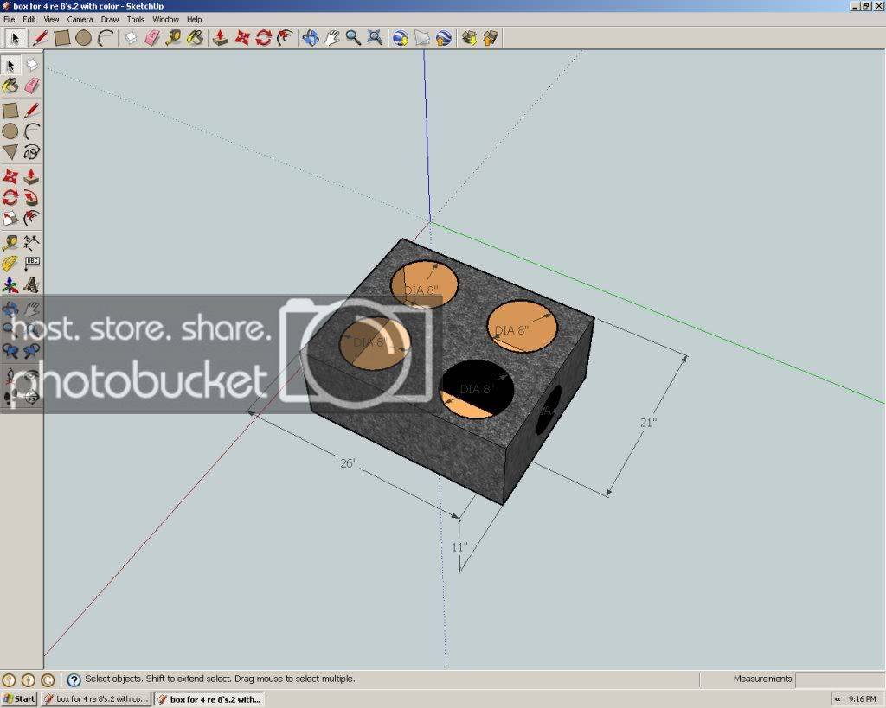
Task: Select the Offset tool in the side palette
Action: [x=32, y=219]
